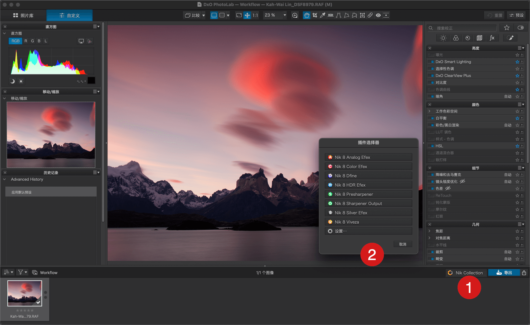Set zoom to 1:1 view
This screenshot has height=325, width=530.
pyautogui.click(x=255, y=15)
